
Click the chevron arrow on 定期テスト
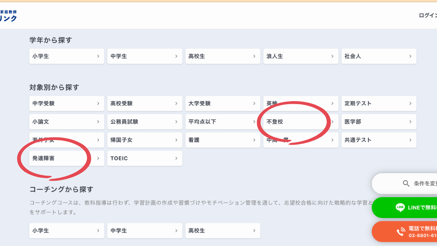(410, 104)
